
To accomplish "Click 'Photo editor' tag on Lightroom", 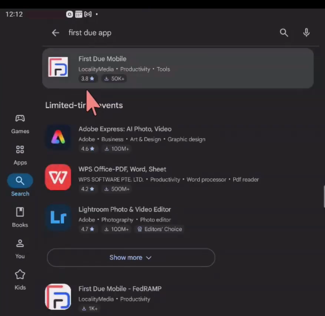I will point(156,220).
